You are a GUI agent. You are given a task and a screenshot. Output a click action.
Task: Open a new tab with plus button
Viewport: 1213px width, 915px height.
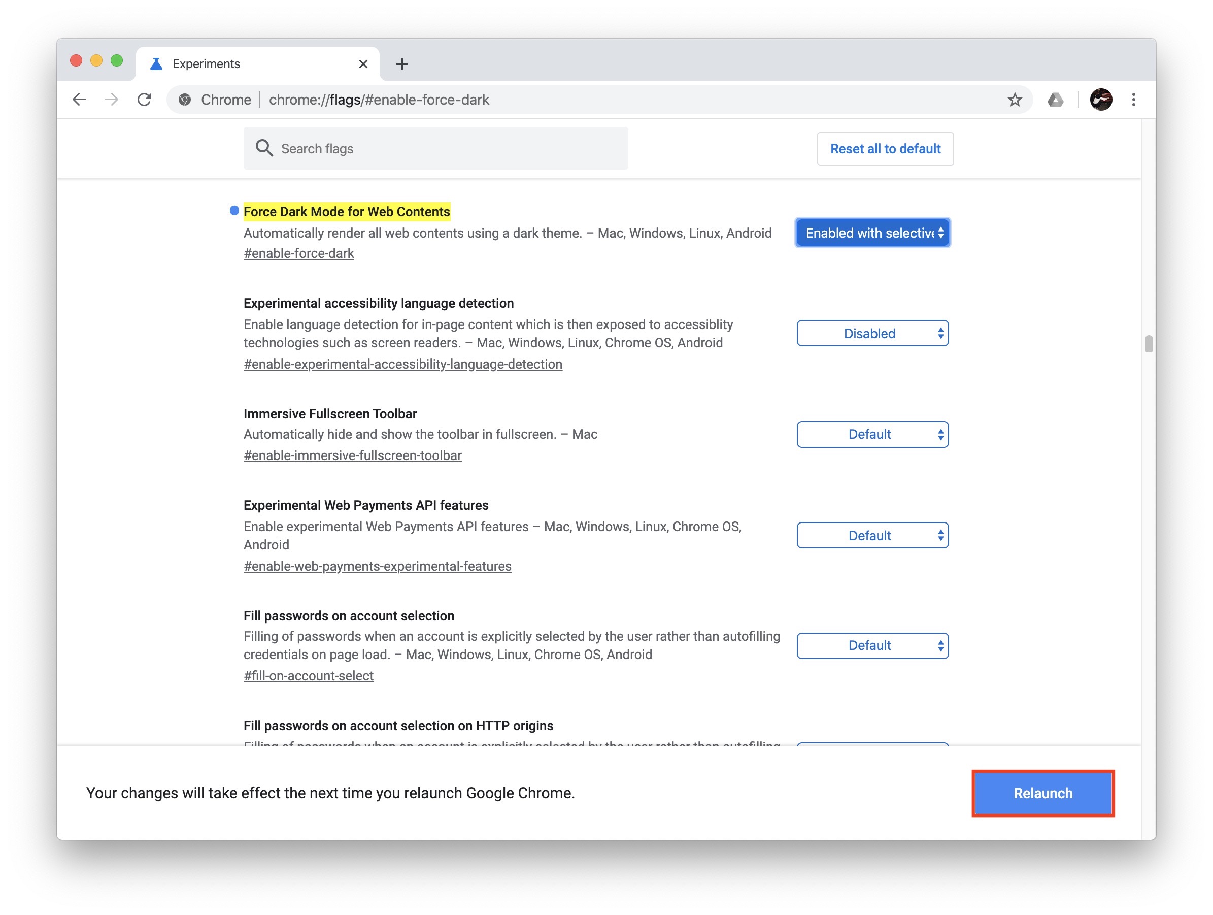[x=401, y=64]
